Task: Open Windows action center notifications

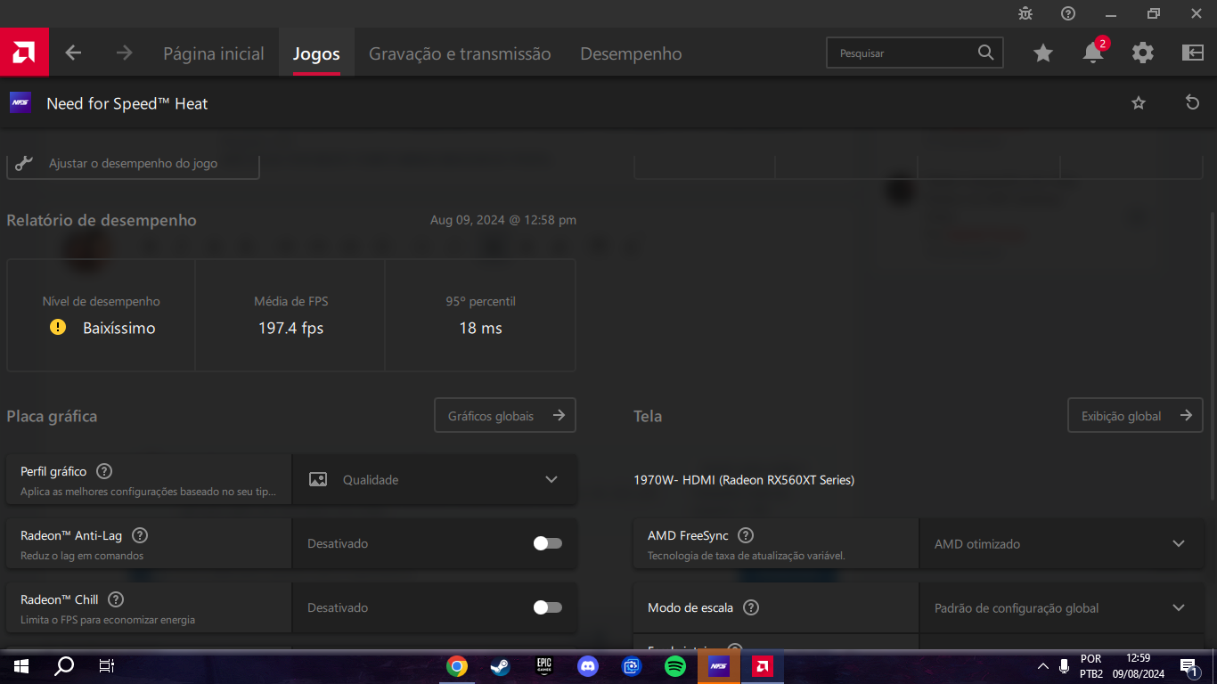Action: click(1188, 666)
